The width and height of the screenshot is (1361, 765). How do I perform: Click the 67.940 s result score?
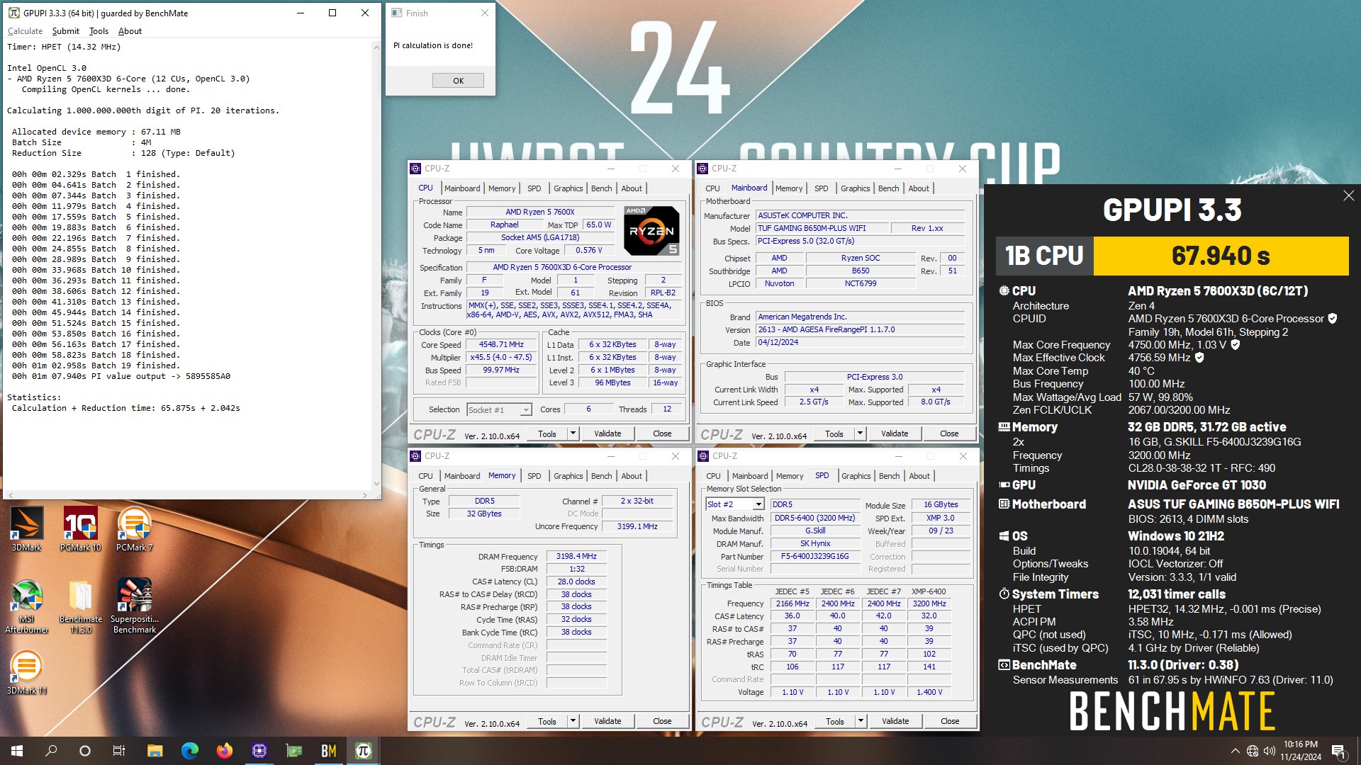pos(1221,256)
